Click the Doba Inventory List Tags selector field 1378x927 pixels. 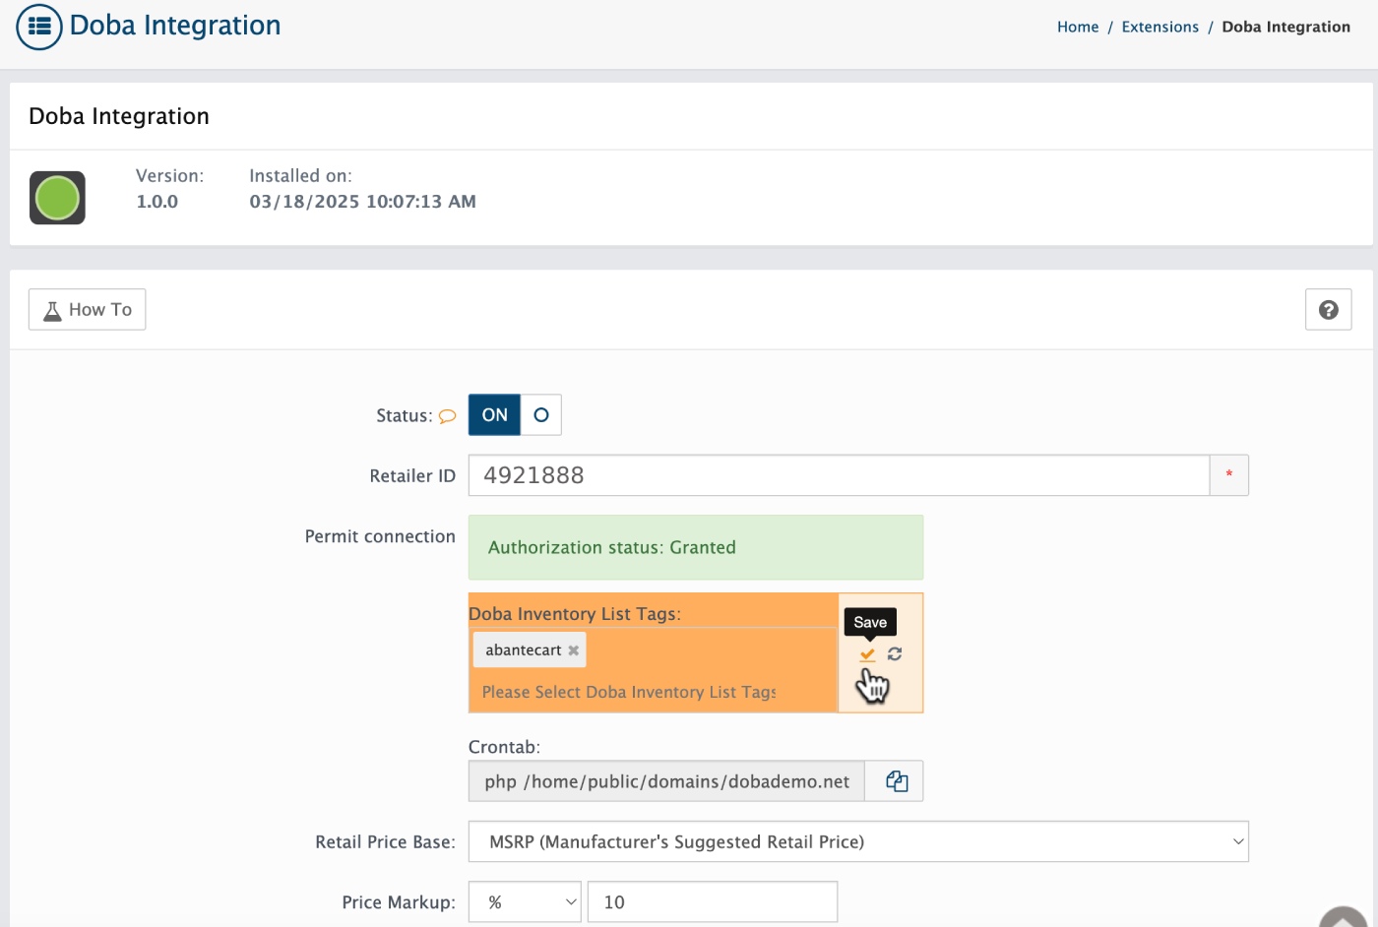653,670
